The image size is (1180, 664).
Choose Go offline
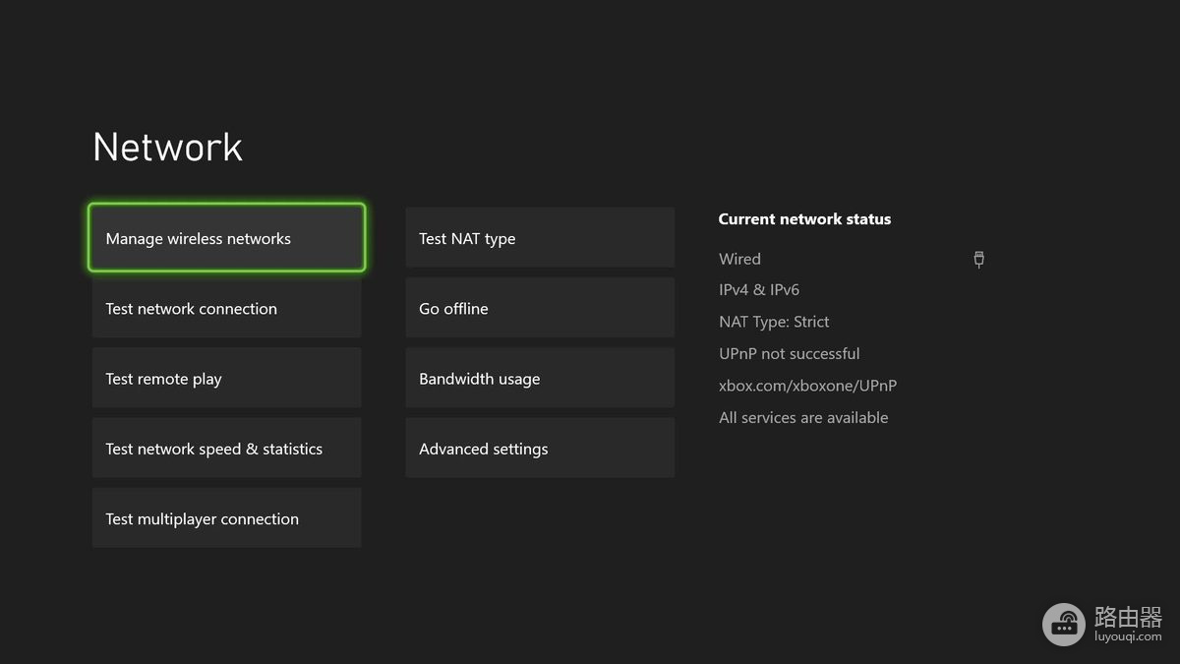540,308
